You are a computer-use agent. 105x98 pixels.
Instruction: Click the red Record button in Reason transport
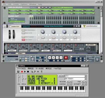(66, 58)
